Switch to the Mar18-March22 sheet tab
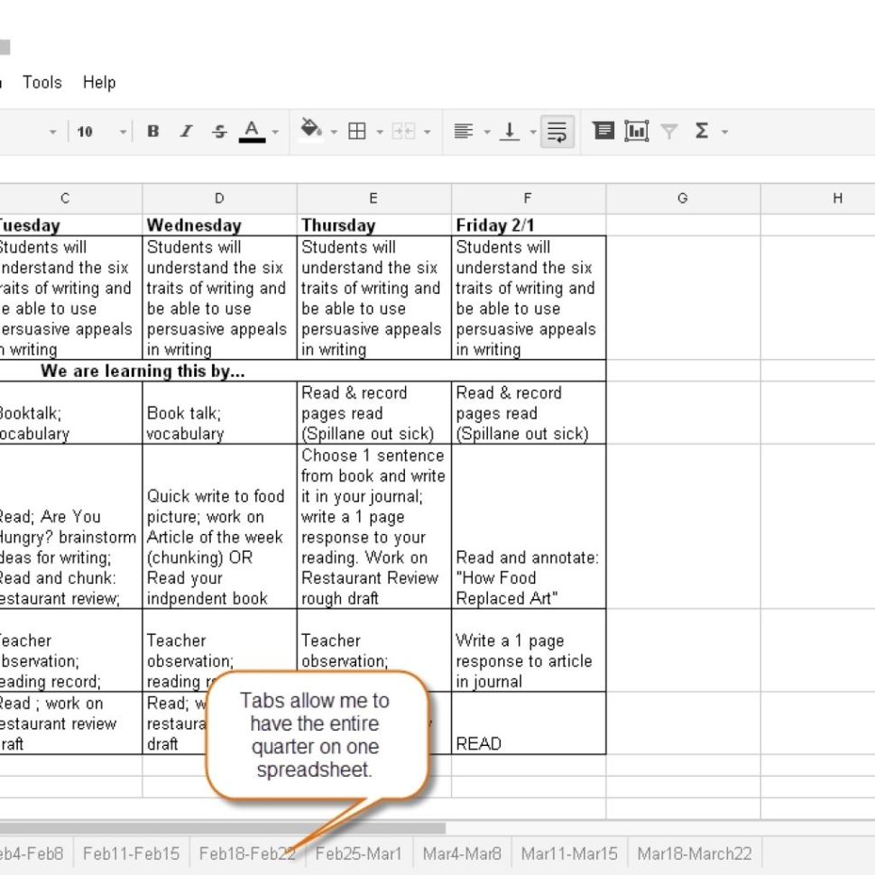This screenshot has width=875, height=875. pyautogui.click(x=695, y=853)
